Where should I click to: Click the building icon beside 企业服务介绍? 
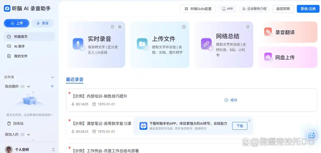tap(244, 9)
